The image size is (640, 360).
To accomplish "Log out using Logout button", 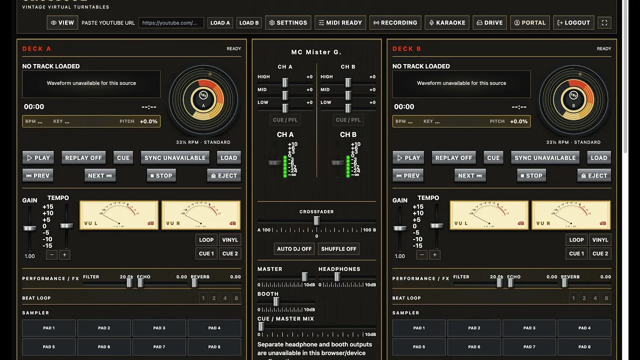I will (573, 22).
